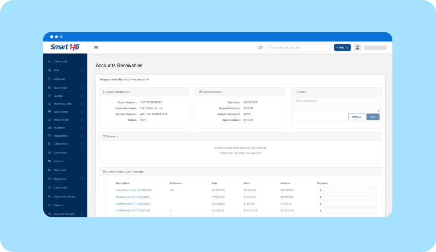Click the Document Library folder icon

pos(49,196)
